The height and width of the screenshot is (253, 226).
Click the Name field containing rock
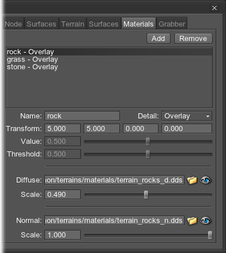point(82,116)
